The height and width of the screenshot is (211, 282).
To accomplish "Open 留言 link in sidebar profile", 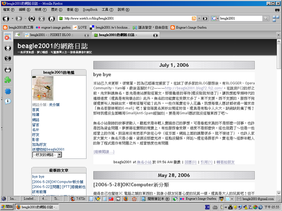I will coord(36,125).
